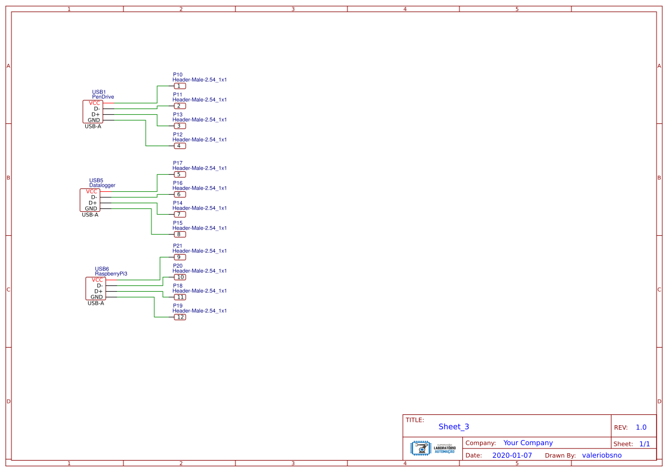
Task: Select header pin 6 of P16
Action: 179,195
